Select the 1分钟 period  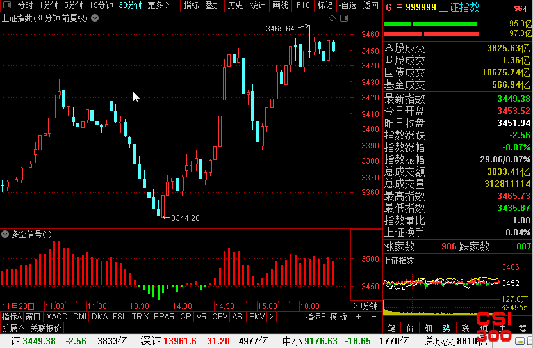49,5
